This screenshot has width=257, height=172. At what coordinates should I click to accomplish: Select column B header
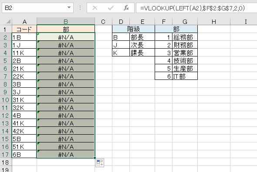[66, 21]
